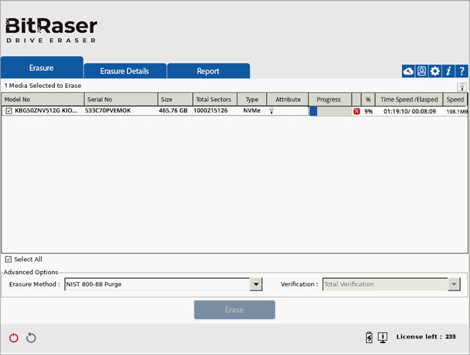Screen dimensions: 470x355
Task: Sort by the Total Sectors column header
Action: [x=215, y=99]
